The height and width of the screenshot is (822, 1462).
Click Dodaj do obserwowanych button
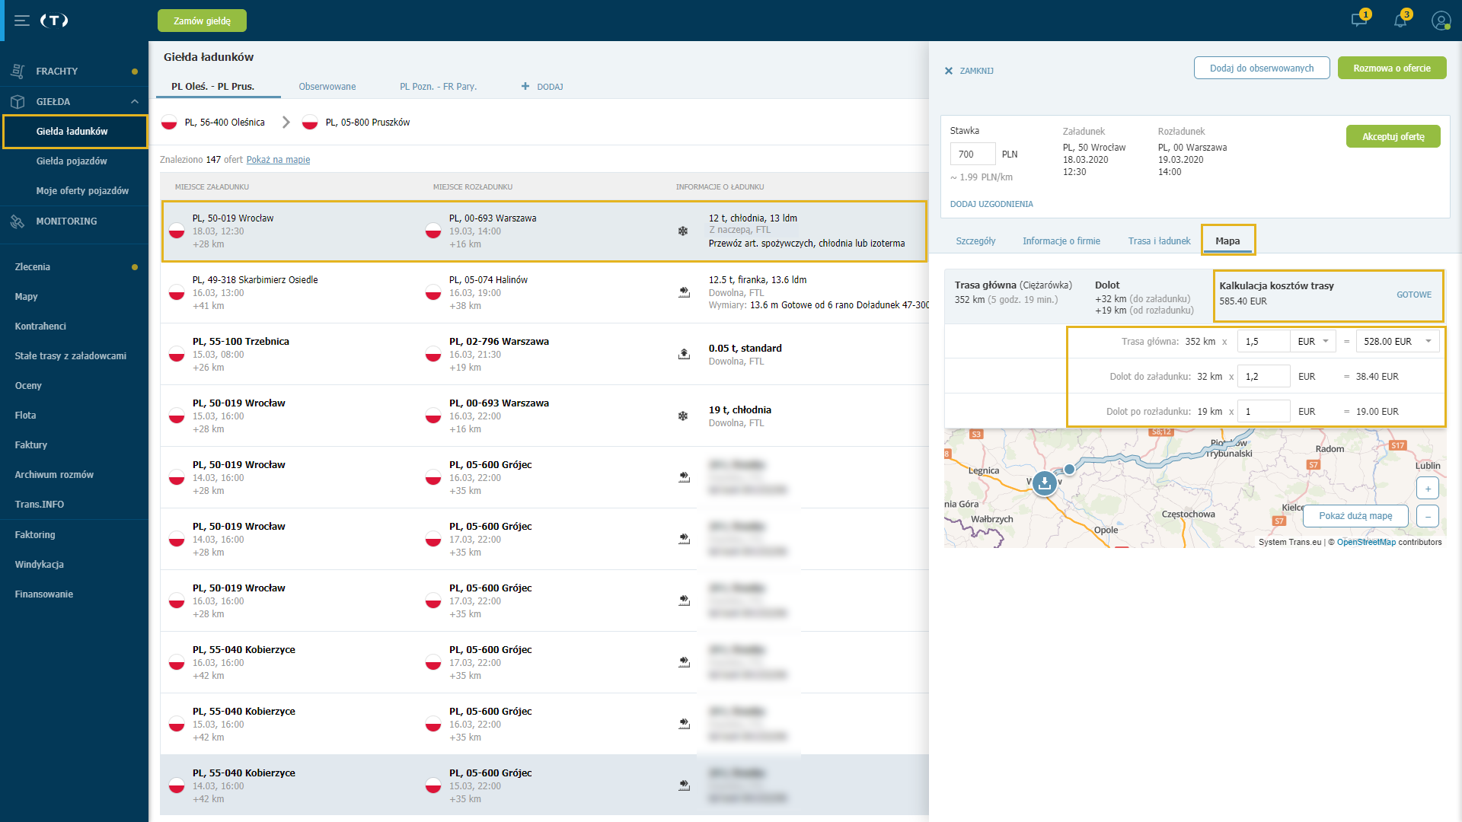[x=1262, y=68]
